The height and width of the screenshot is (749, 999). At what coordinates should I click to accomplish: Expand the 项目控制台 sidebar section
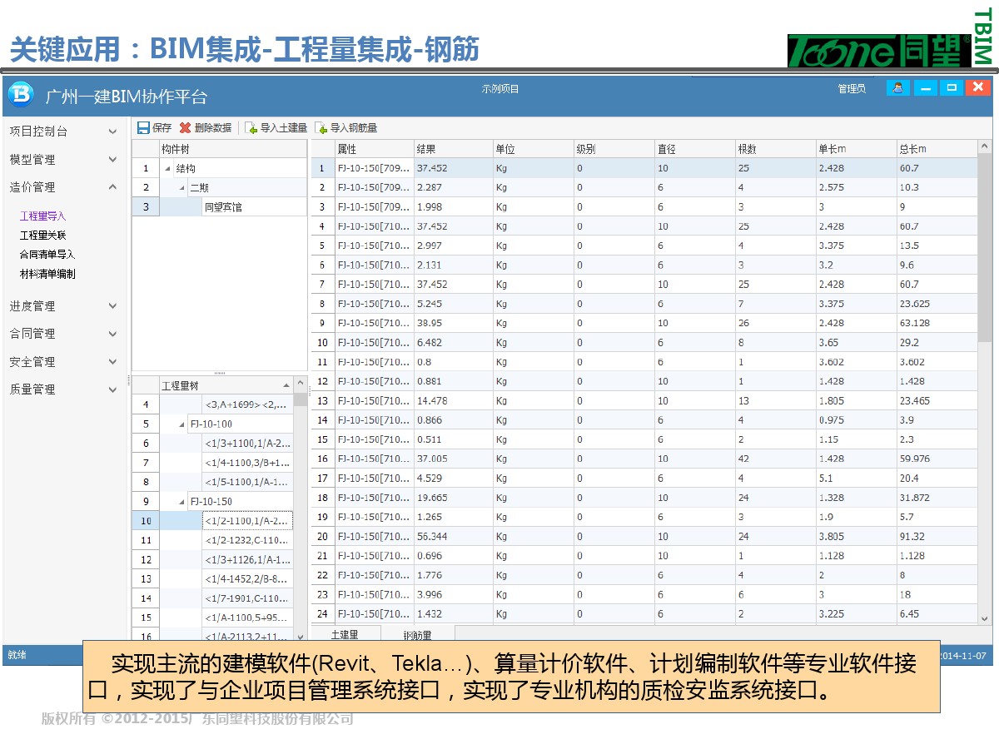(113, 131)
